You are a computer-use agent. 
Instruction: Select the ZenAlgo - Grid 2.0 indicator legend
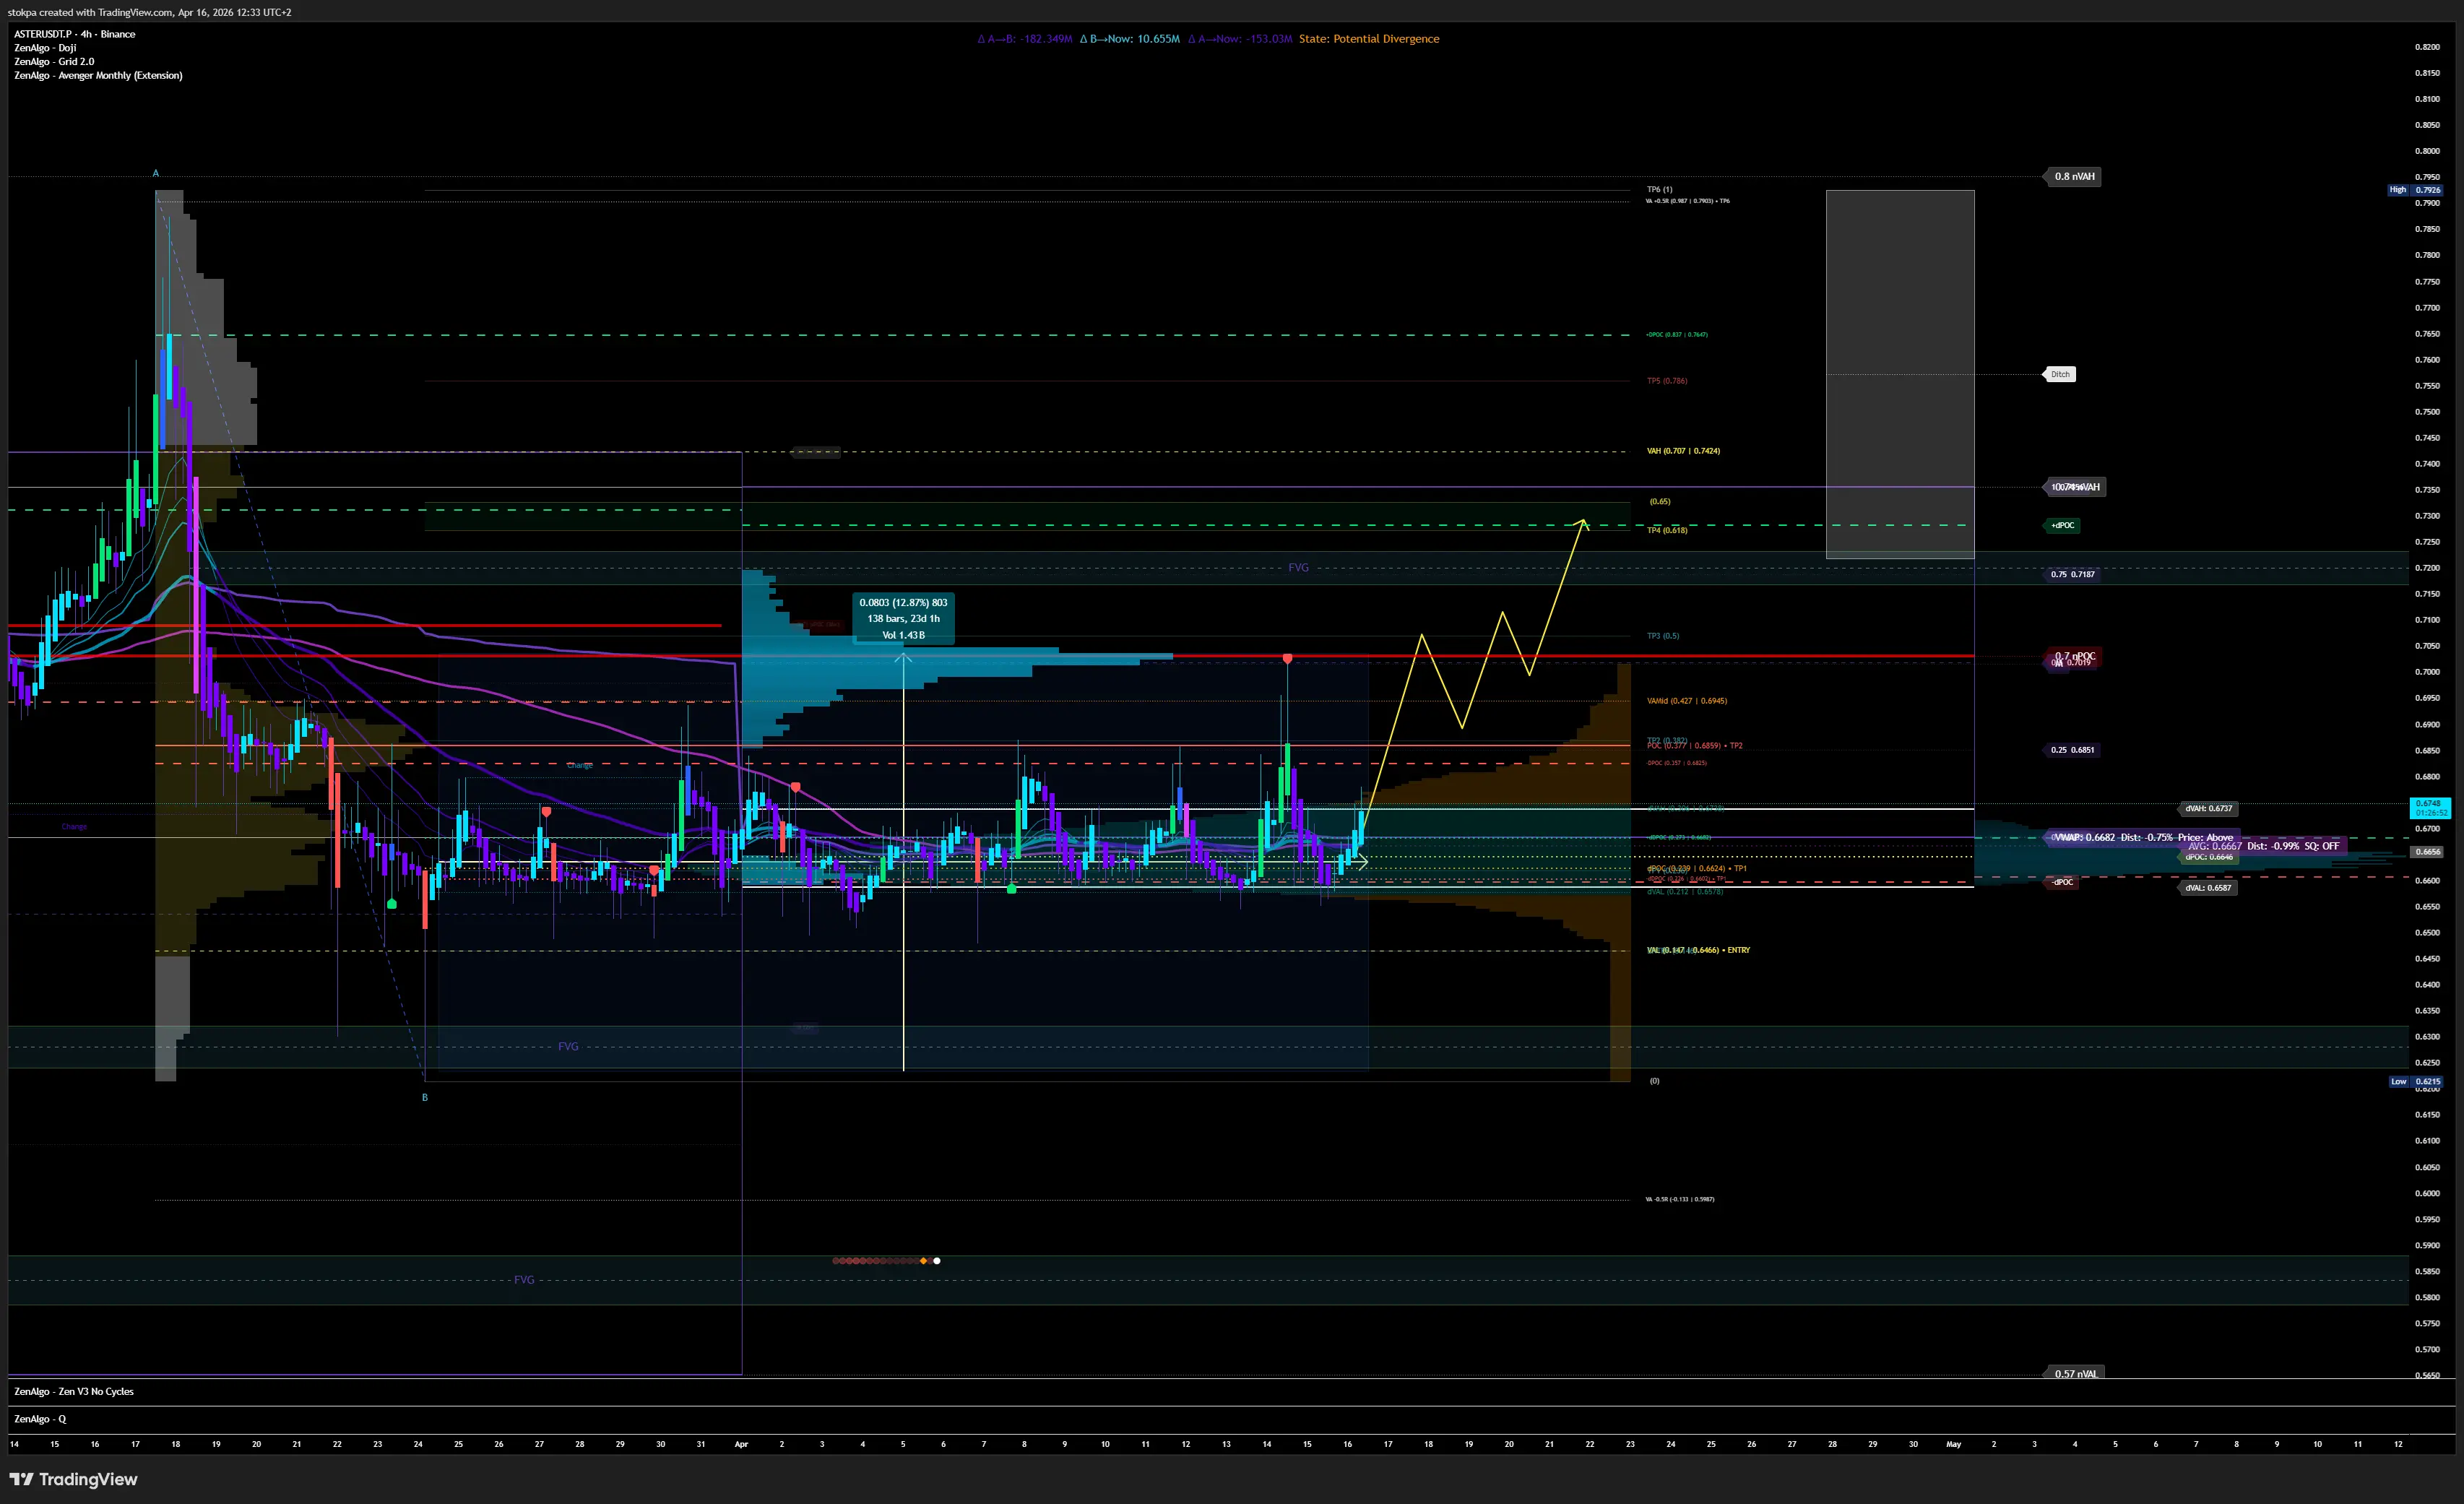54,62
